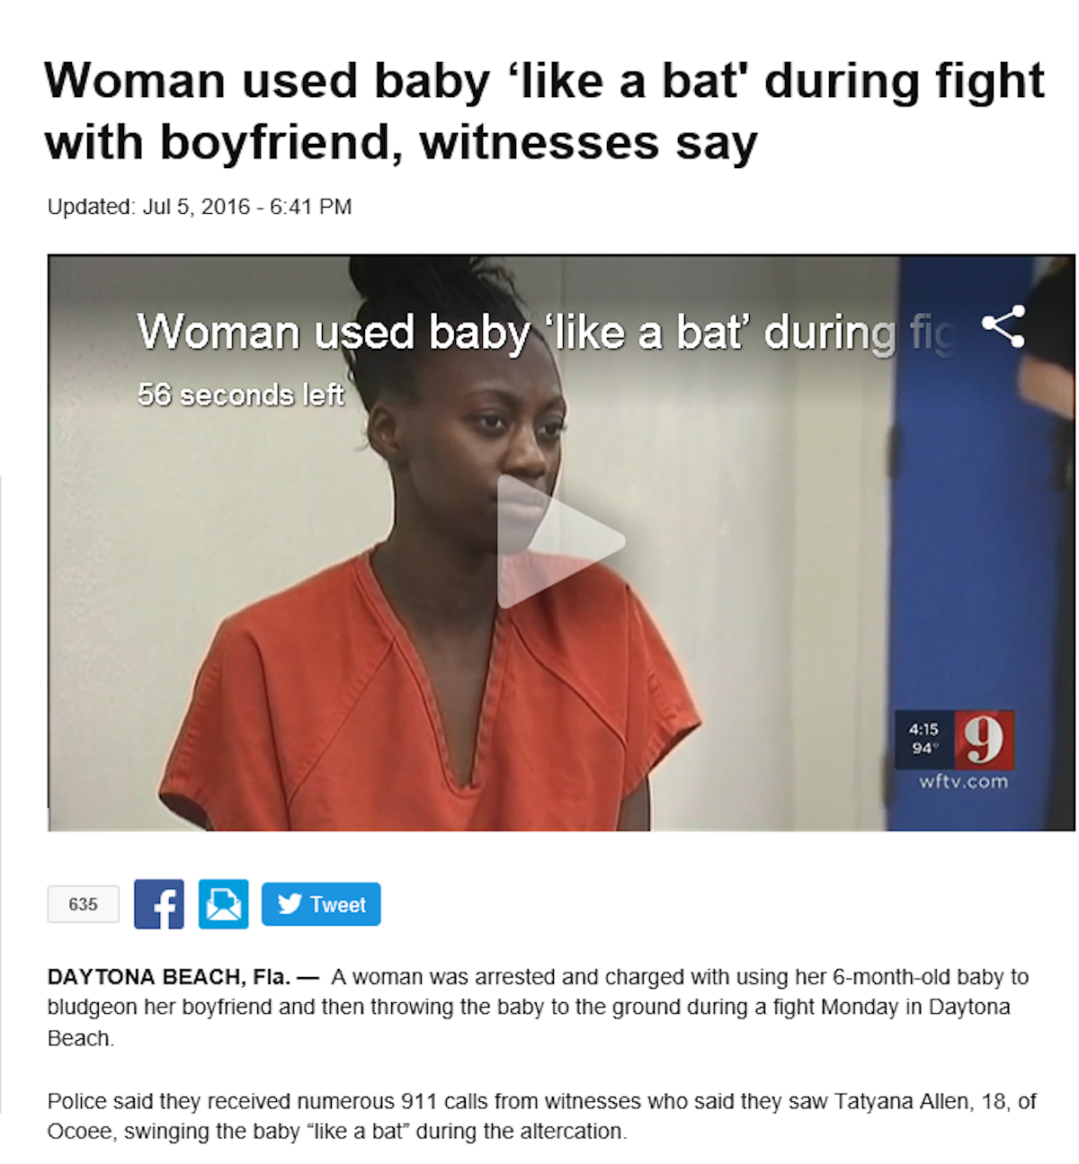Viewport: 1079px width, 1164px height.
Task: Play the video with the center play button
Action: (x=557, y=542)
